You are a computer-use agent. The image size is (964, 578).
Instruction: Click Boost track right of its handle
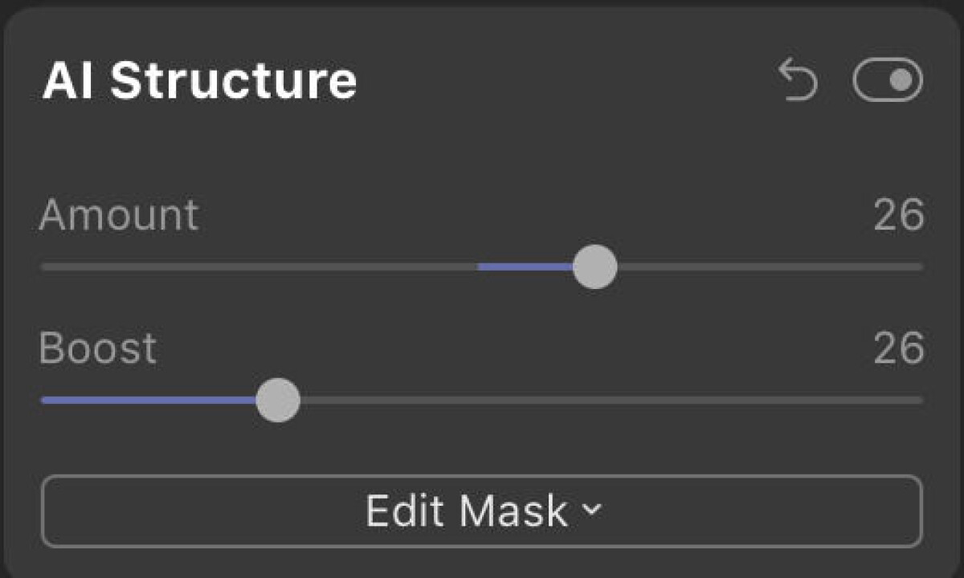point(611,400)
